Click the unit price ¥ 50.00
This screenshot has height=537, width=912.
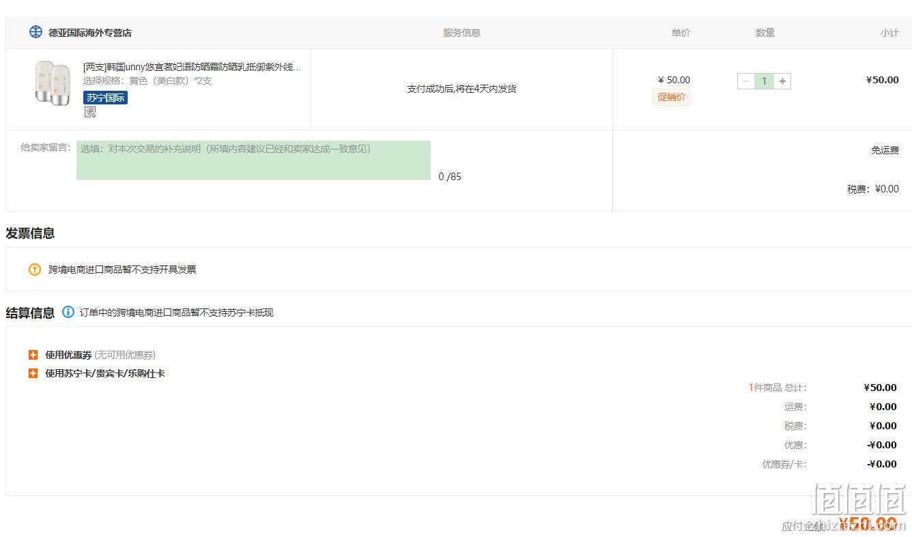[674, 80]
